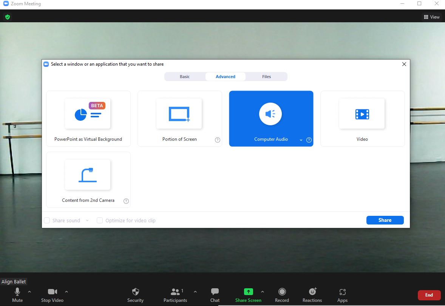
Task: Open the Chat panel
Action: 215,295
